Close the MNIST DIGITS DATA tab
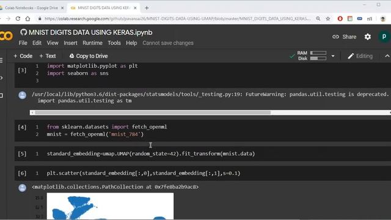391x220 pixels. tap(135, 8)
